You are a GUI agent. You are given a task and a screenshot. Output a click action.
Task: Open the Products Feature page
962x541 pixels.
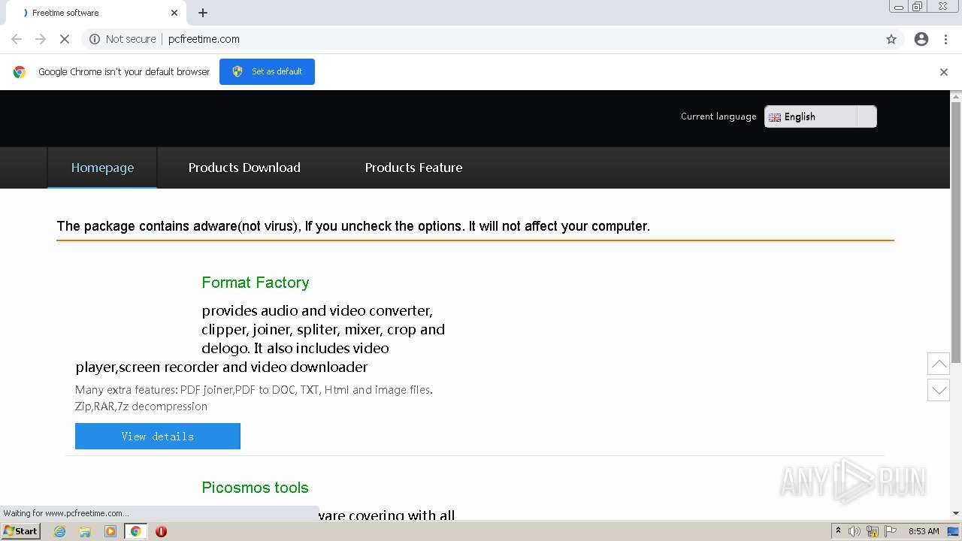tap(413, 168)
